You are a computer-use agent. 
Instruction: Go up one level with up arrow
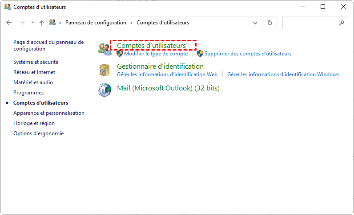coord(42,23)
